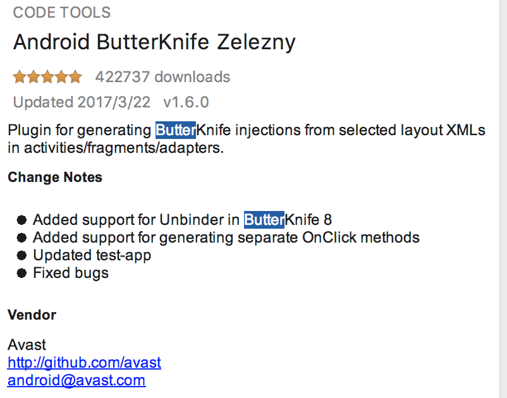Click the five-star rating icons
This screenshot has width=507, height=398.
click(47, 77)
